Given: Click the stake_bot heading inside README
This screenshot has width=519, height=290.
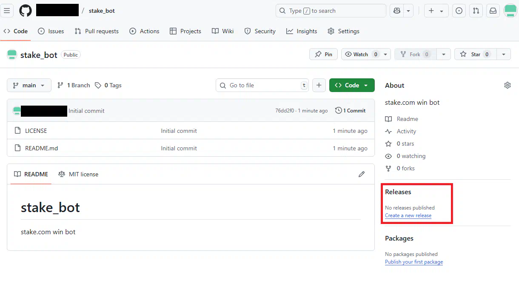Looking at the screenshot, I should 50,207.
